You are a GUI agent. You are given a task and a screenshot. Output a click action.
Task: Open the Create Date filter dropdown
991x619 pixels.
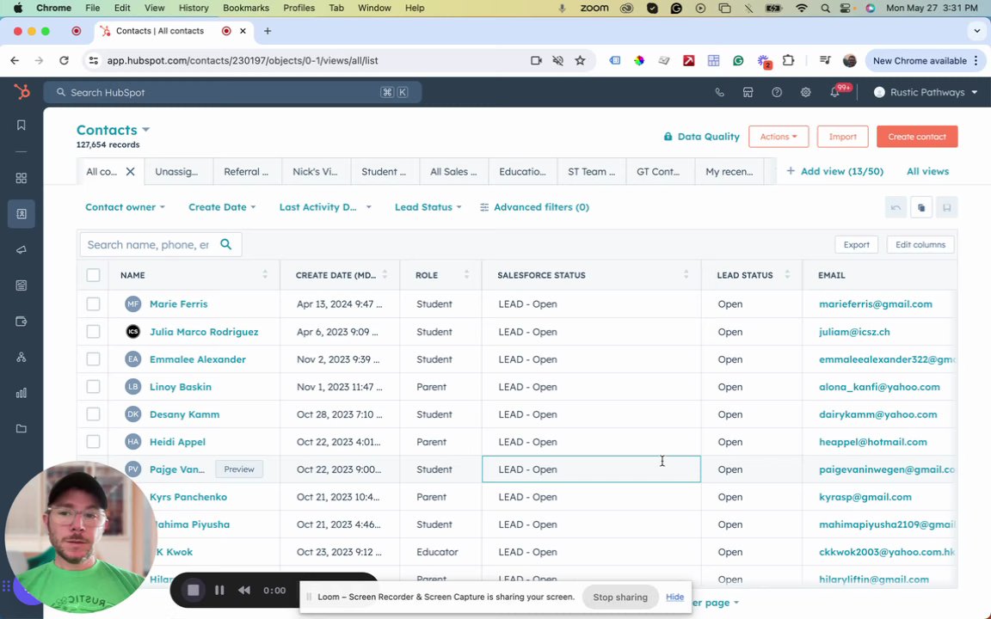tap(222, 207)
